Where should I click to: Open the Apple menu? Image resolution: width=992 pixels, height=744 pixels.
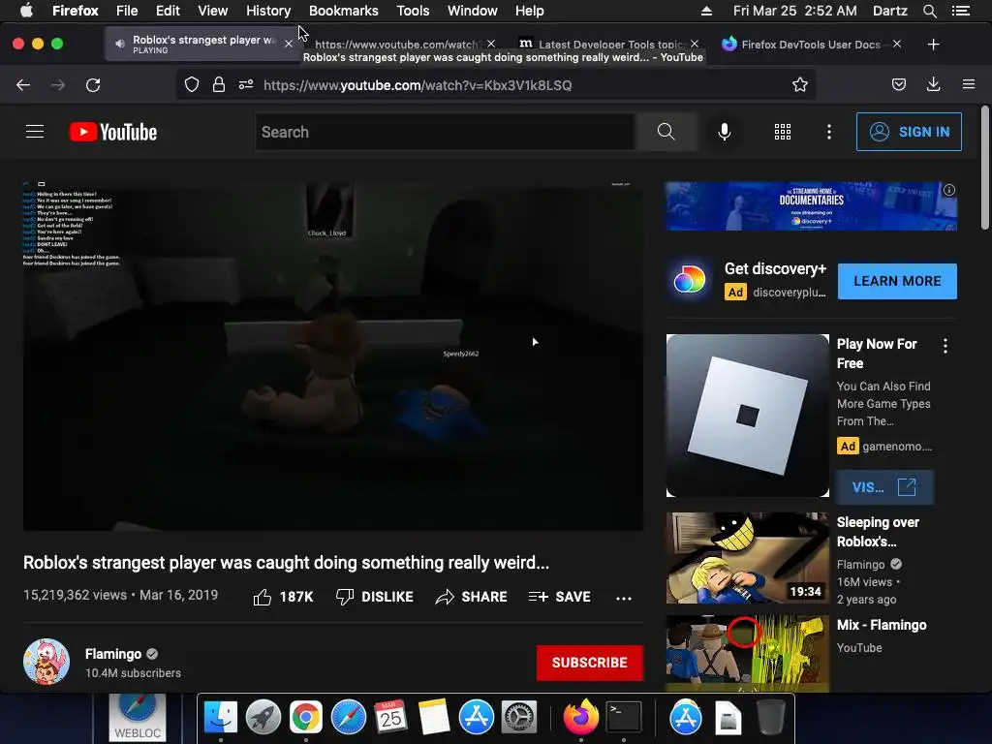[26, 11]
